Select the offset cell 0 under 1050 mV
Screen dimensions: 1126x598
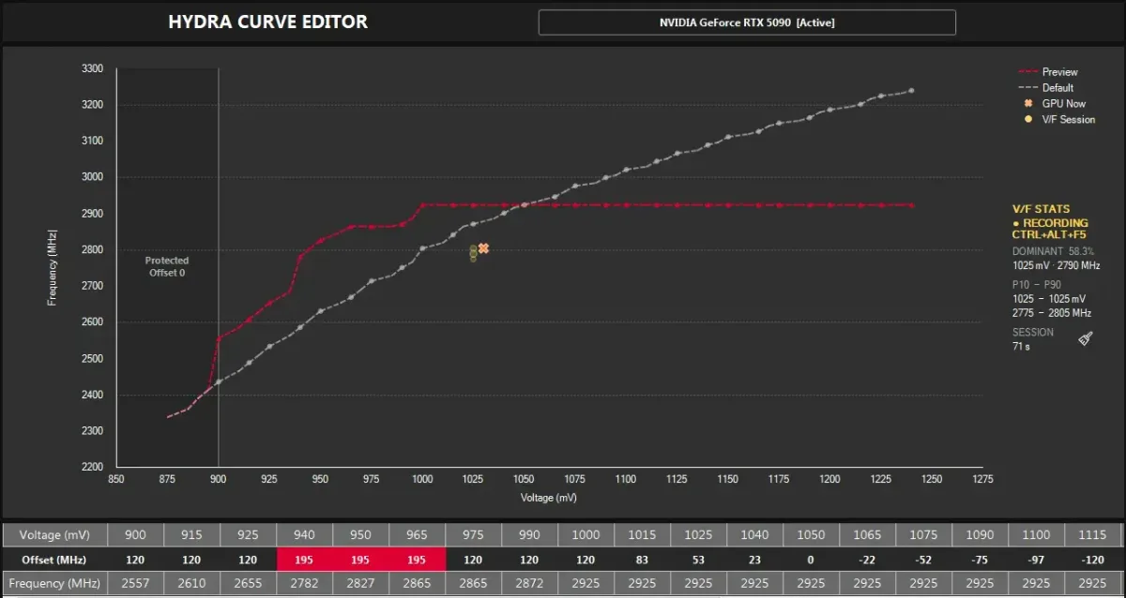tap(812, 559)
